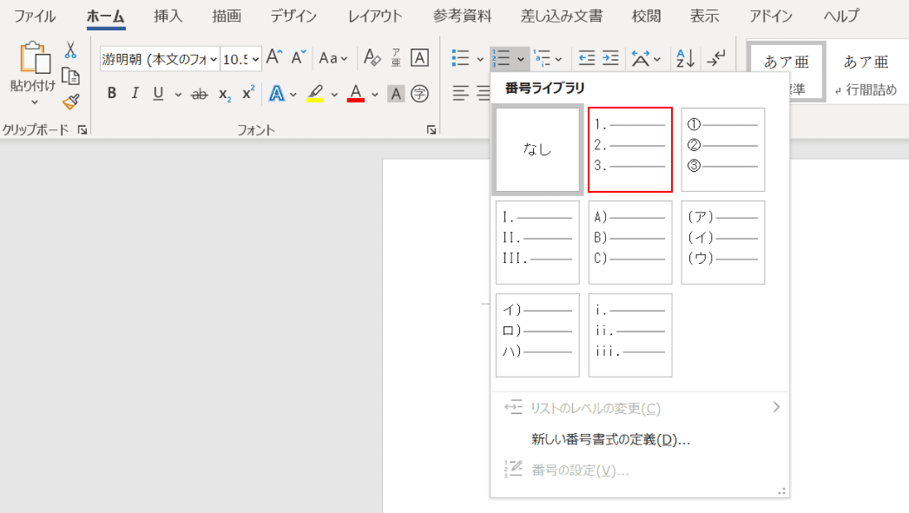
Task: Open the change case Aa dropdown
Action: pyautogui.click(x=333, y=58)
